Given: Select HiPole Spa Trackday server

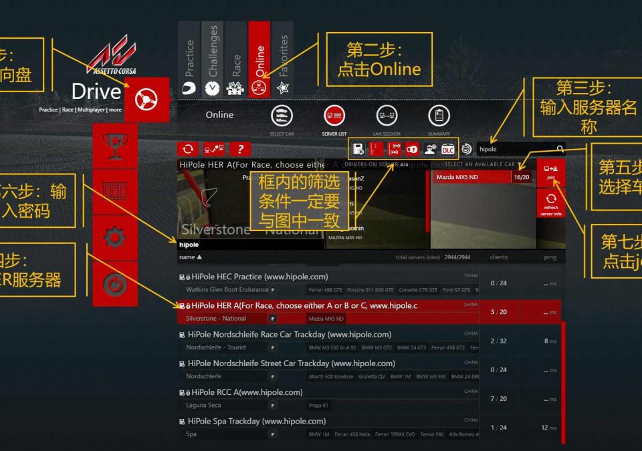Looking at the screenshot, I should click(x=370, y=427).
